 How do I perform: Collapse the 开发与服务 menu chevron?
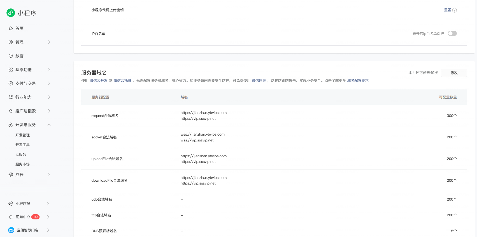[49, 125]
